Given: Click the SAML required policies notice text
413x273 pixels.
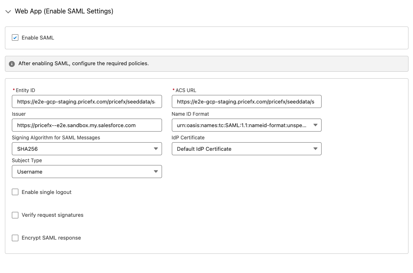Looking at the screenshot, I should 83,64.
